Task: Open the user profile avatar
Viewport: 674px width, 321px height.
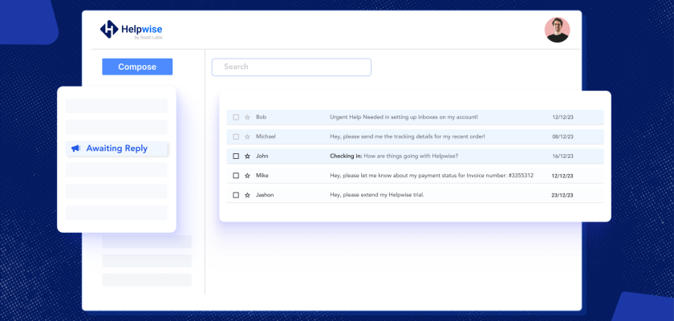Action: [x=557, y=30]
